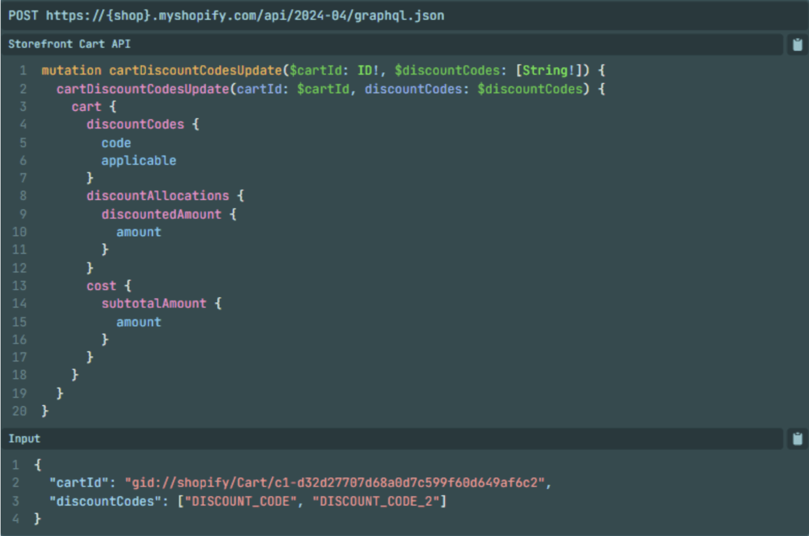The height and width of the screenshot is (536, 809).
Task: Click line number 20 in query gutter
Action: (19, 411)
